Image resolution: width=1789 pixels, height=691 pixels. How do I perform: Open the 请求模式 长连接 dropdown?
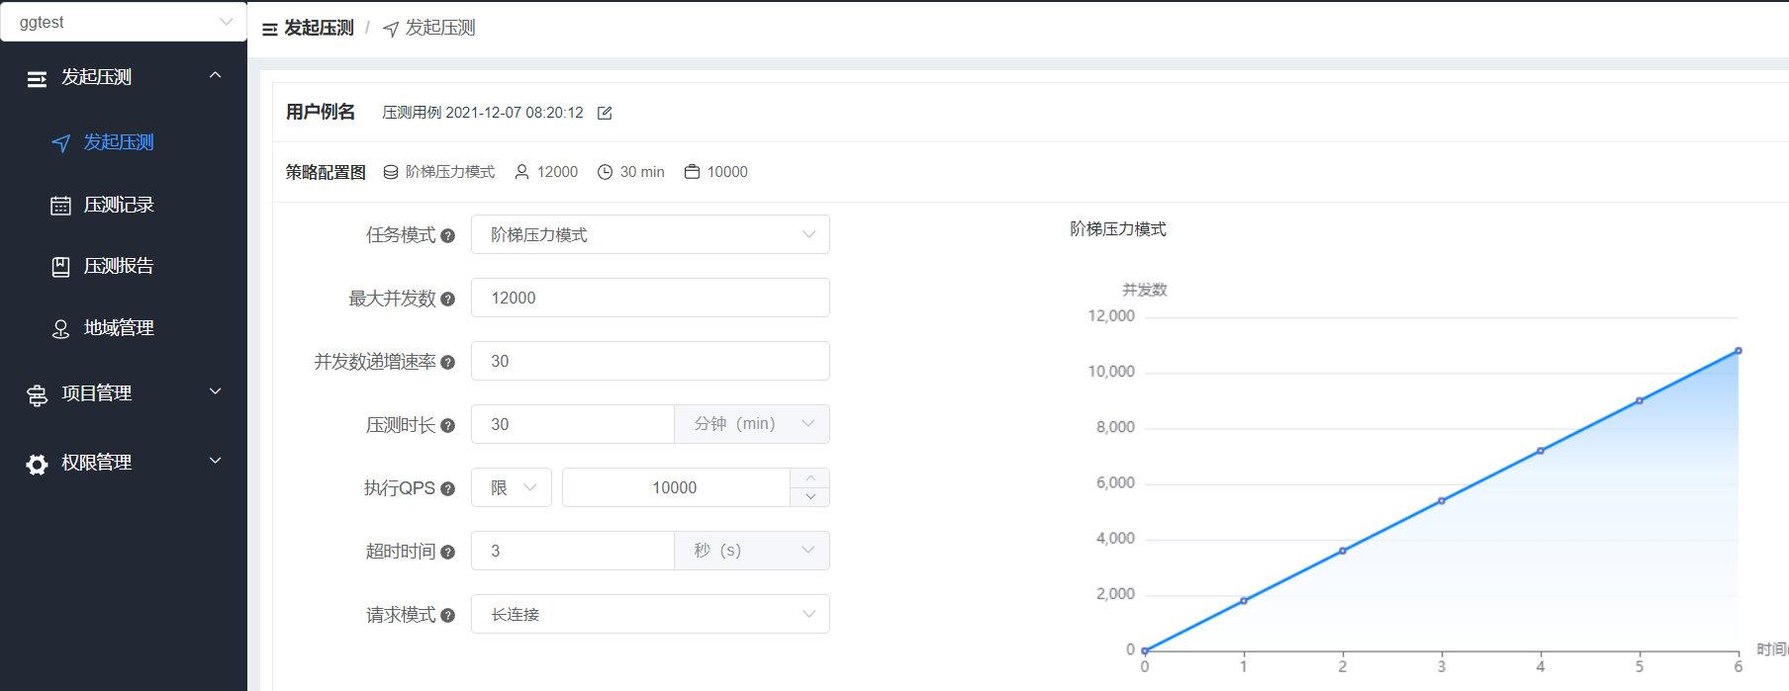pyautogui.click(x=650, y=614)
